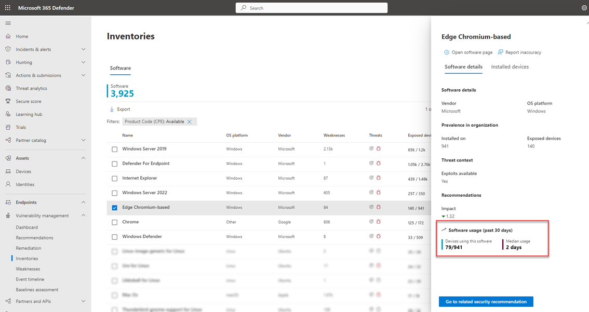Image resolution: width=589 pixels, height=312 pixels.
Task: Select the Windows Server 2022 checkbox
Action: [x=115, y=193]
